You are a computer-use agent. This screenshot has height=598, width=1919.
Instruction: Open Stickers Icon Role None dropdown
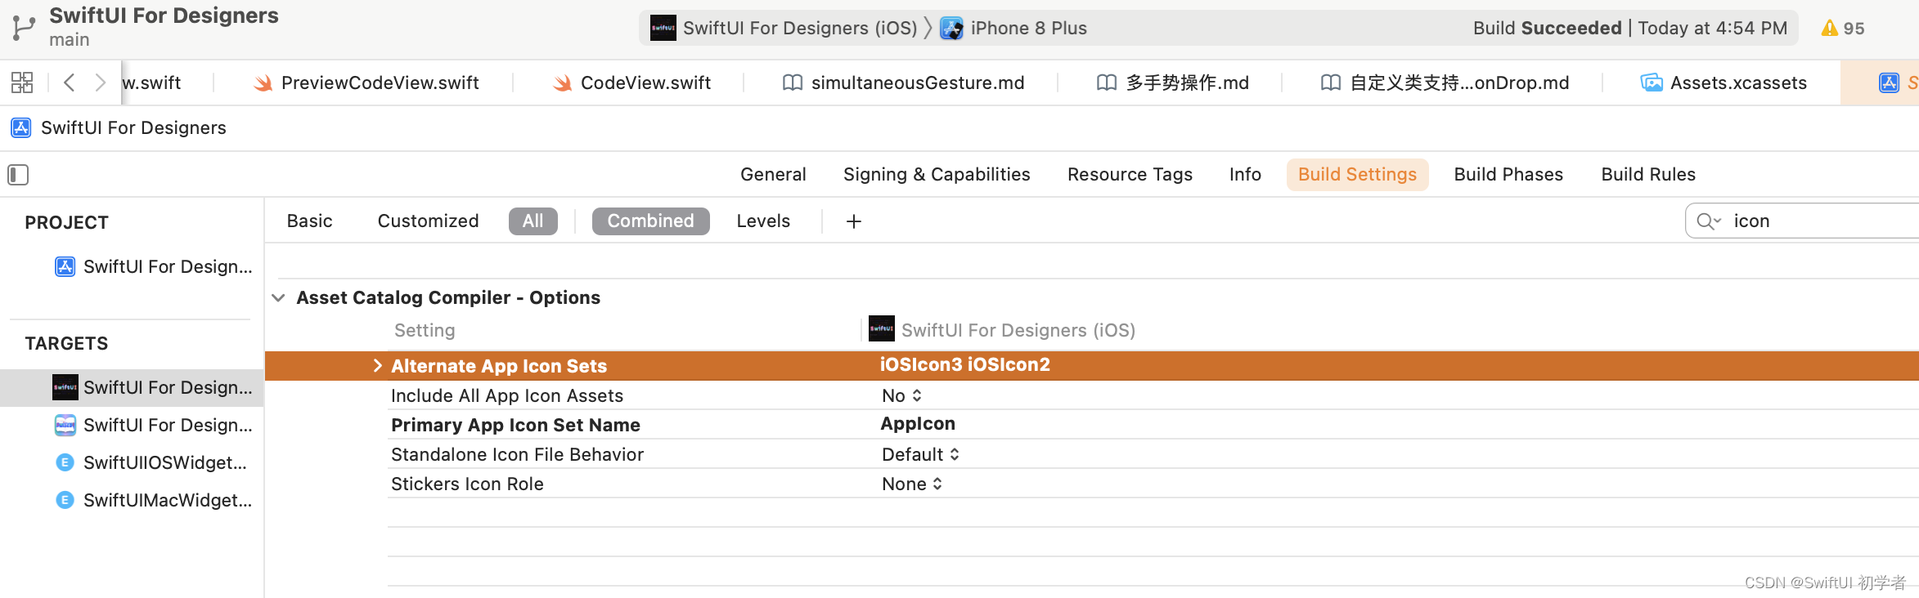coord(912,484)
